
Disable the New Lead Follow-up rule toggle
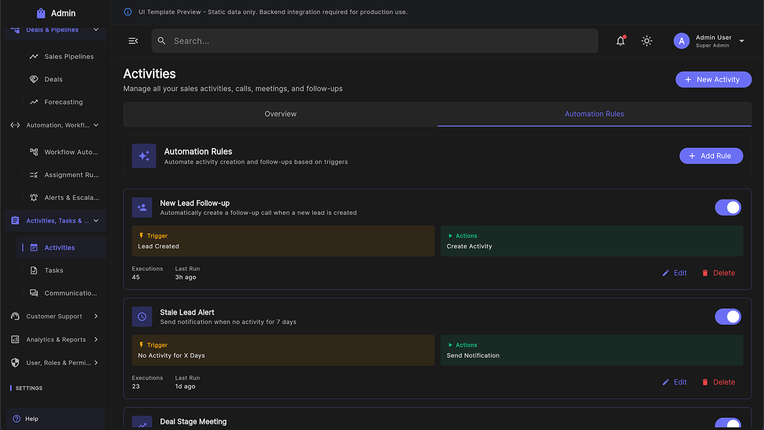[x=728, y=207]
